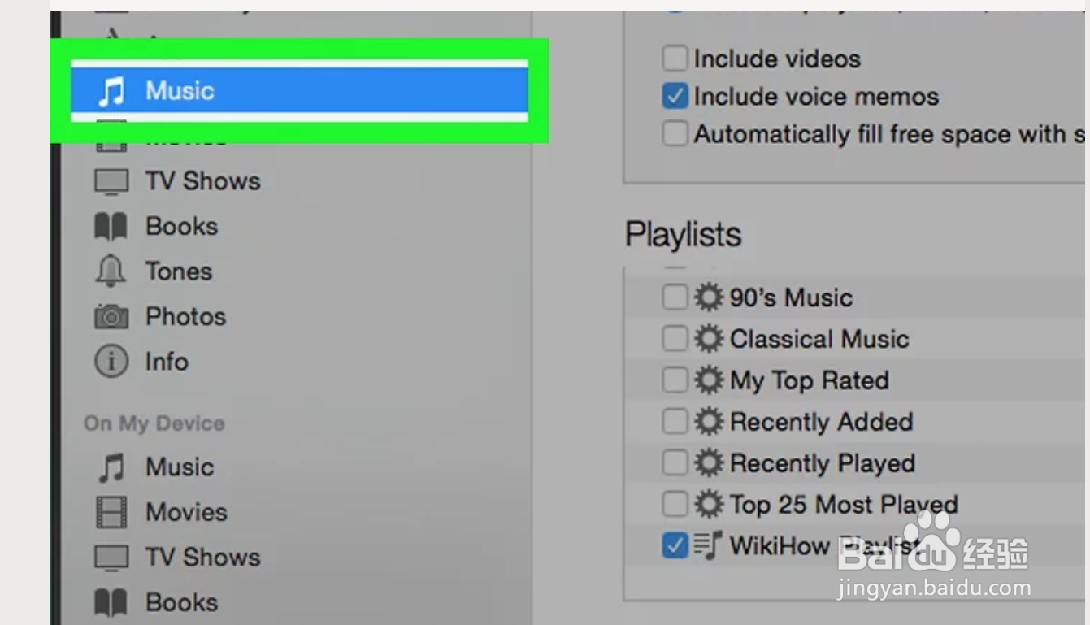Check the 90's Music playlist box
Screen dimensions: 1090x625
(675, 297)
